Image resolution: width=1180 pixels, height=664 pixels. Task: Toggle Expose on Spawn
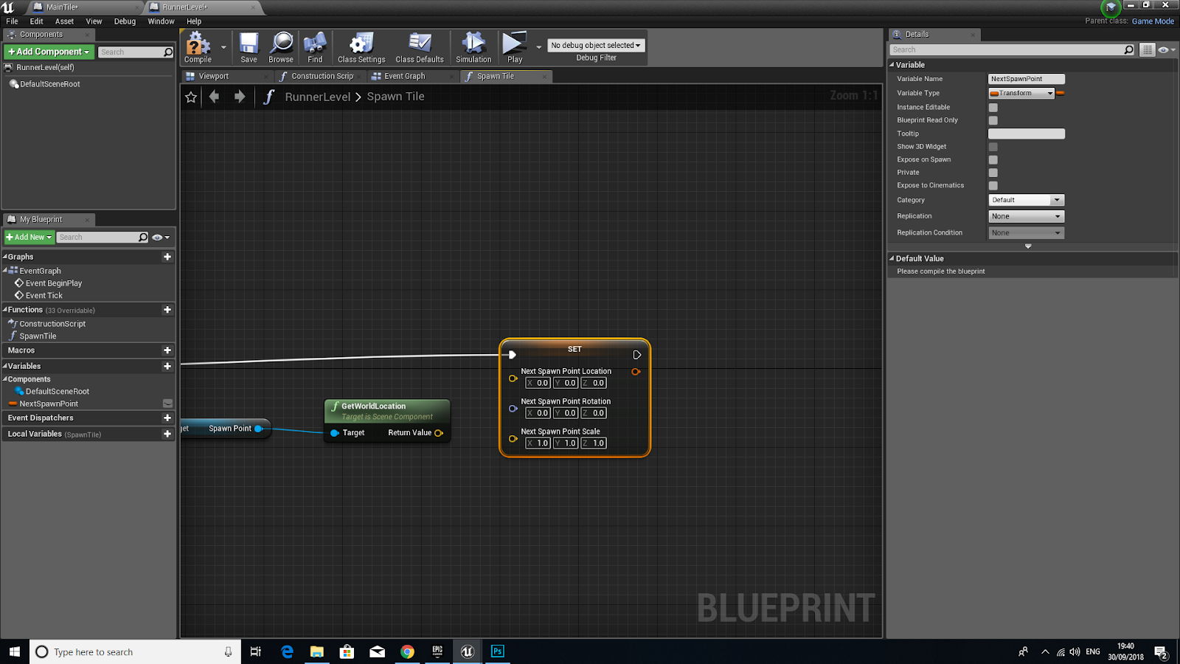tap(993, 159)
